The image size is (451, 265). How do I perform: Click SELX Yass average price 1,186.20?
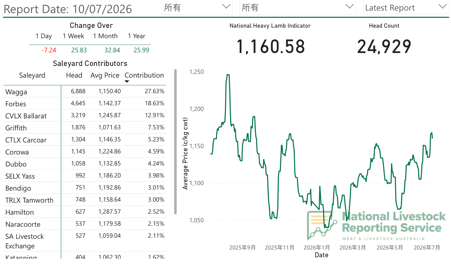tap(109, 176)
